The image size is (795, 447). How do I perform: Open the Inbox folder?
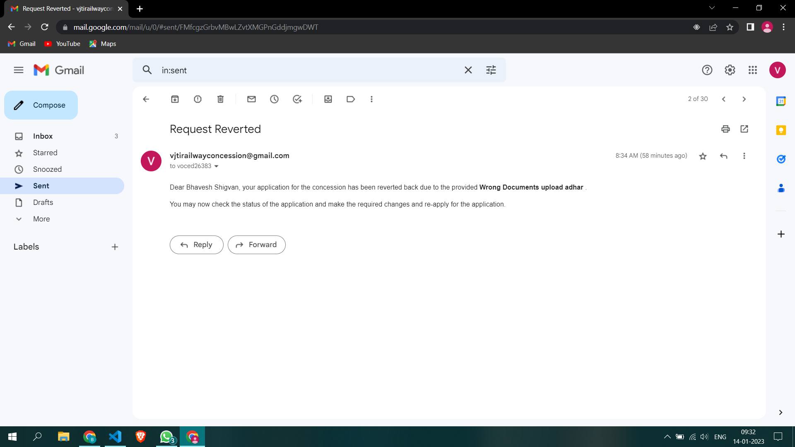[x=43, y=136]
